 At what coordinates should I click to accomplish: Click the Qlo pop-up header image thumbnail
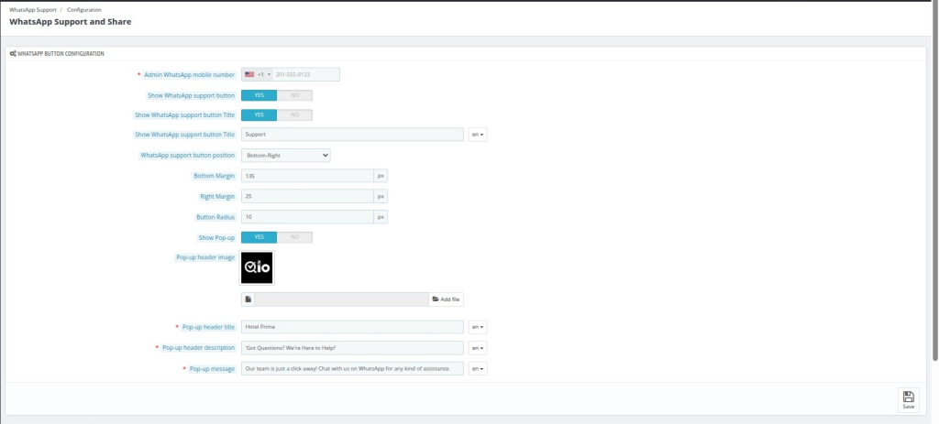[x=257, y=268]
